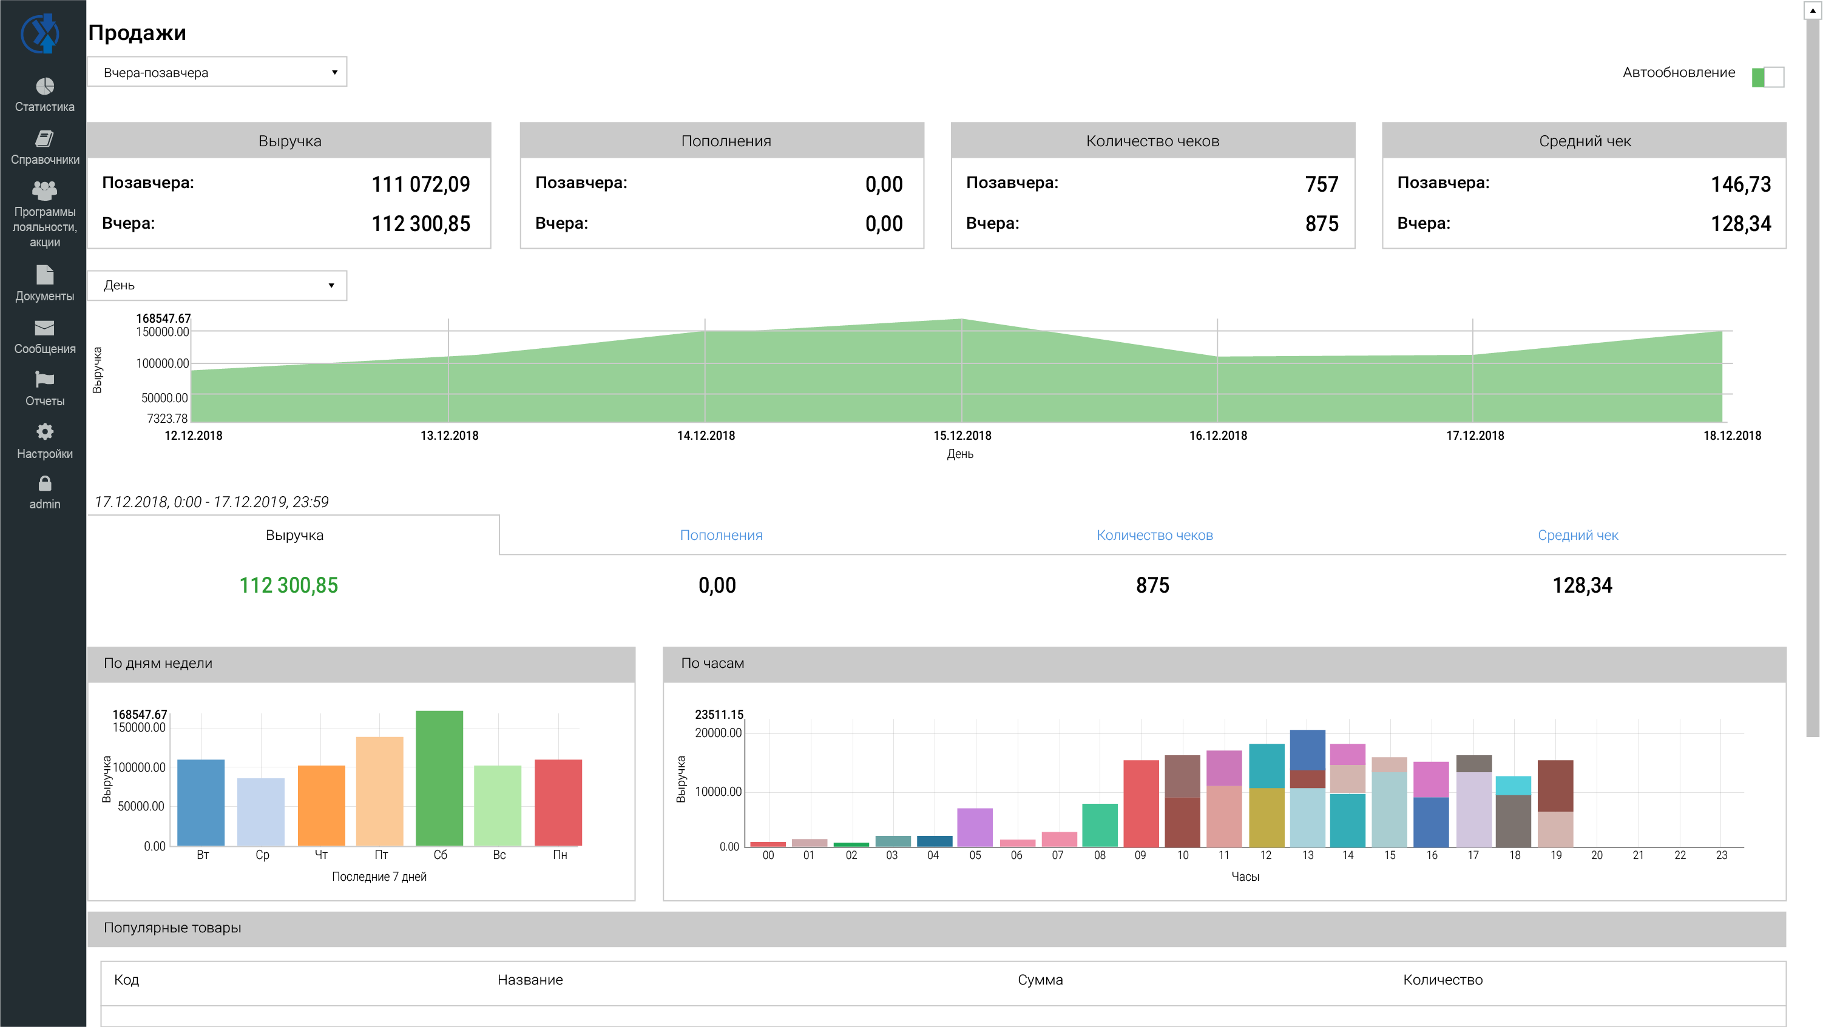1823x1027 pixels.
Task: Click the Пополнения summary card header
Action: [x=722, y=140]
